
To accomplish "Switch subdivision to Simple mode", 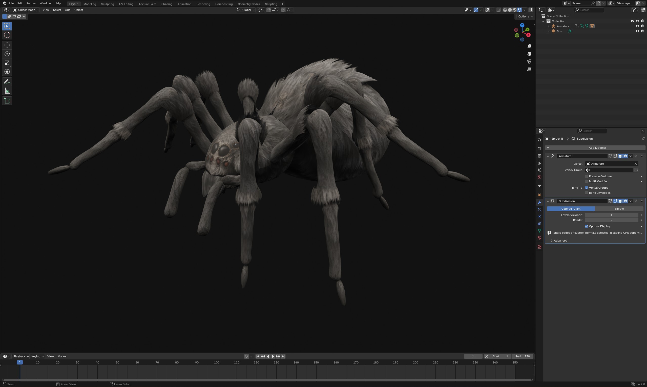I will pyautogui.click(x=619, y=209).
